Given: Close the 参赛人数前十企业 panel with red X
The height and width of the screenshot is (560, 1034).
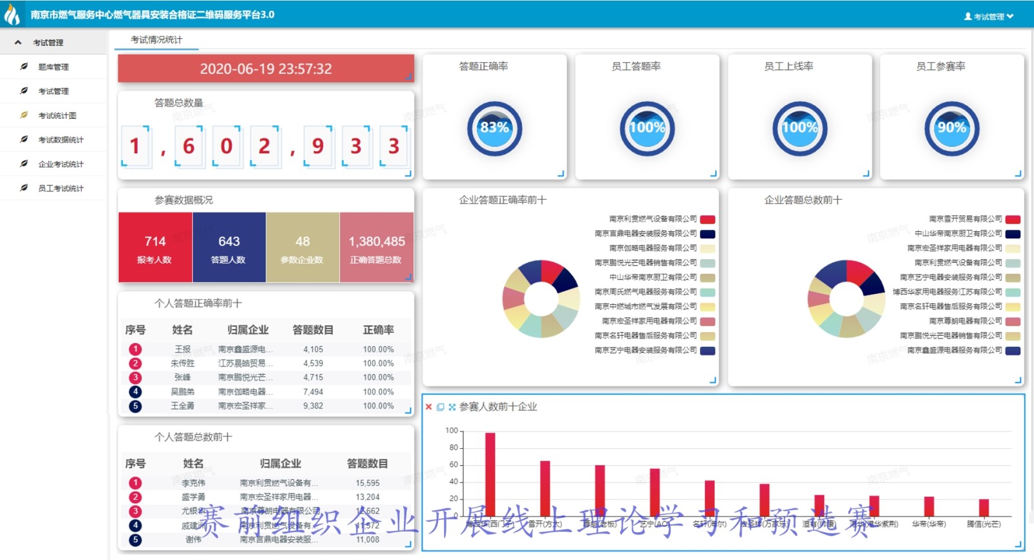Looking at the screenshot, I should pos(428,407).
